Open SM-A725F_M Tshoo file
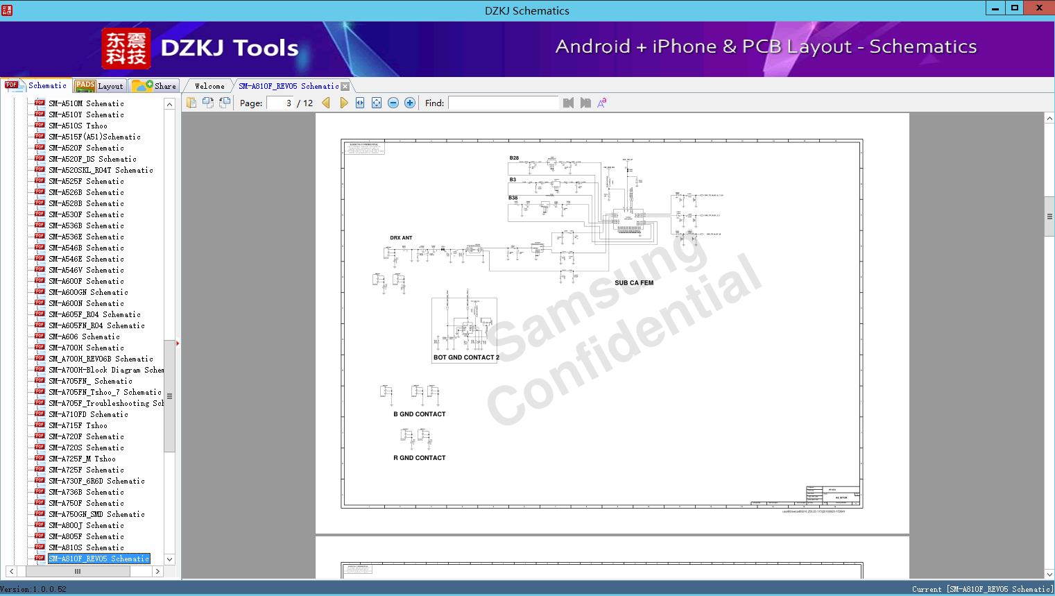This screenshot has height=596, width=1055. pos(82,459)
